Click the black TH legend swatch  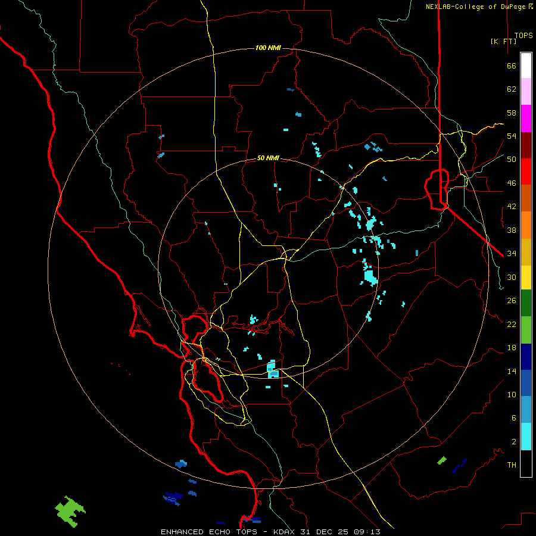(x=526, y=463)
